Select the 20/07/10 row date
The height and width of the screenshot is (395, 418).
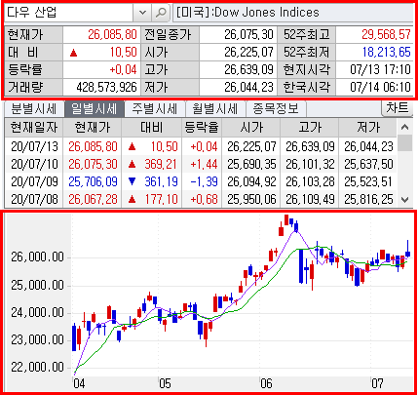34,164
